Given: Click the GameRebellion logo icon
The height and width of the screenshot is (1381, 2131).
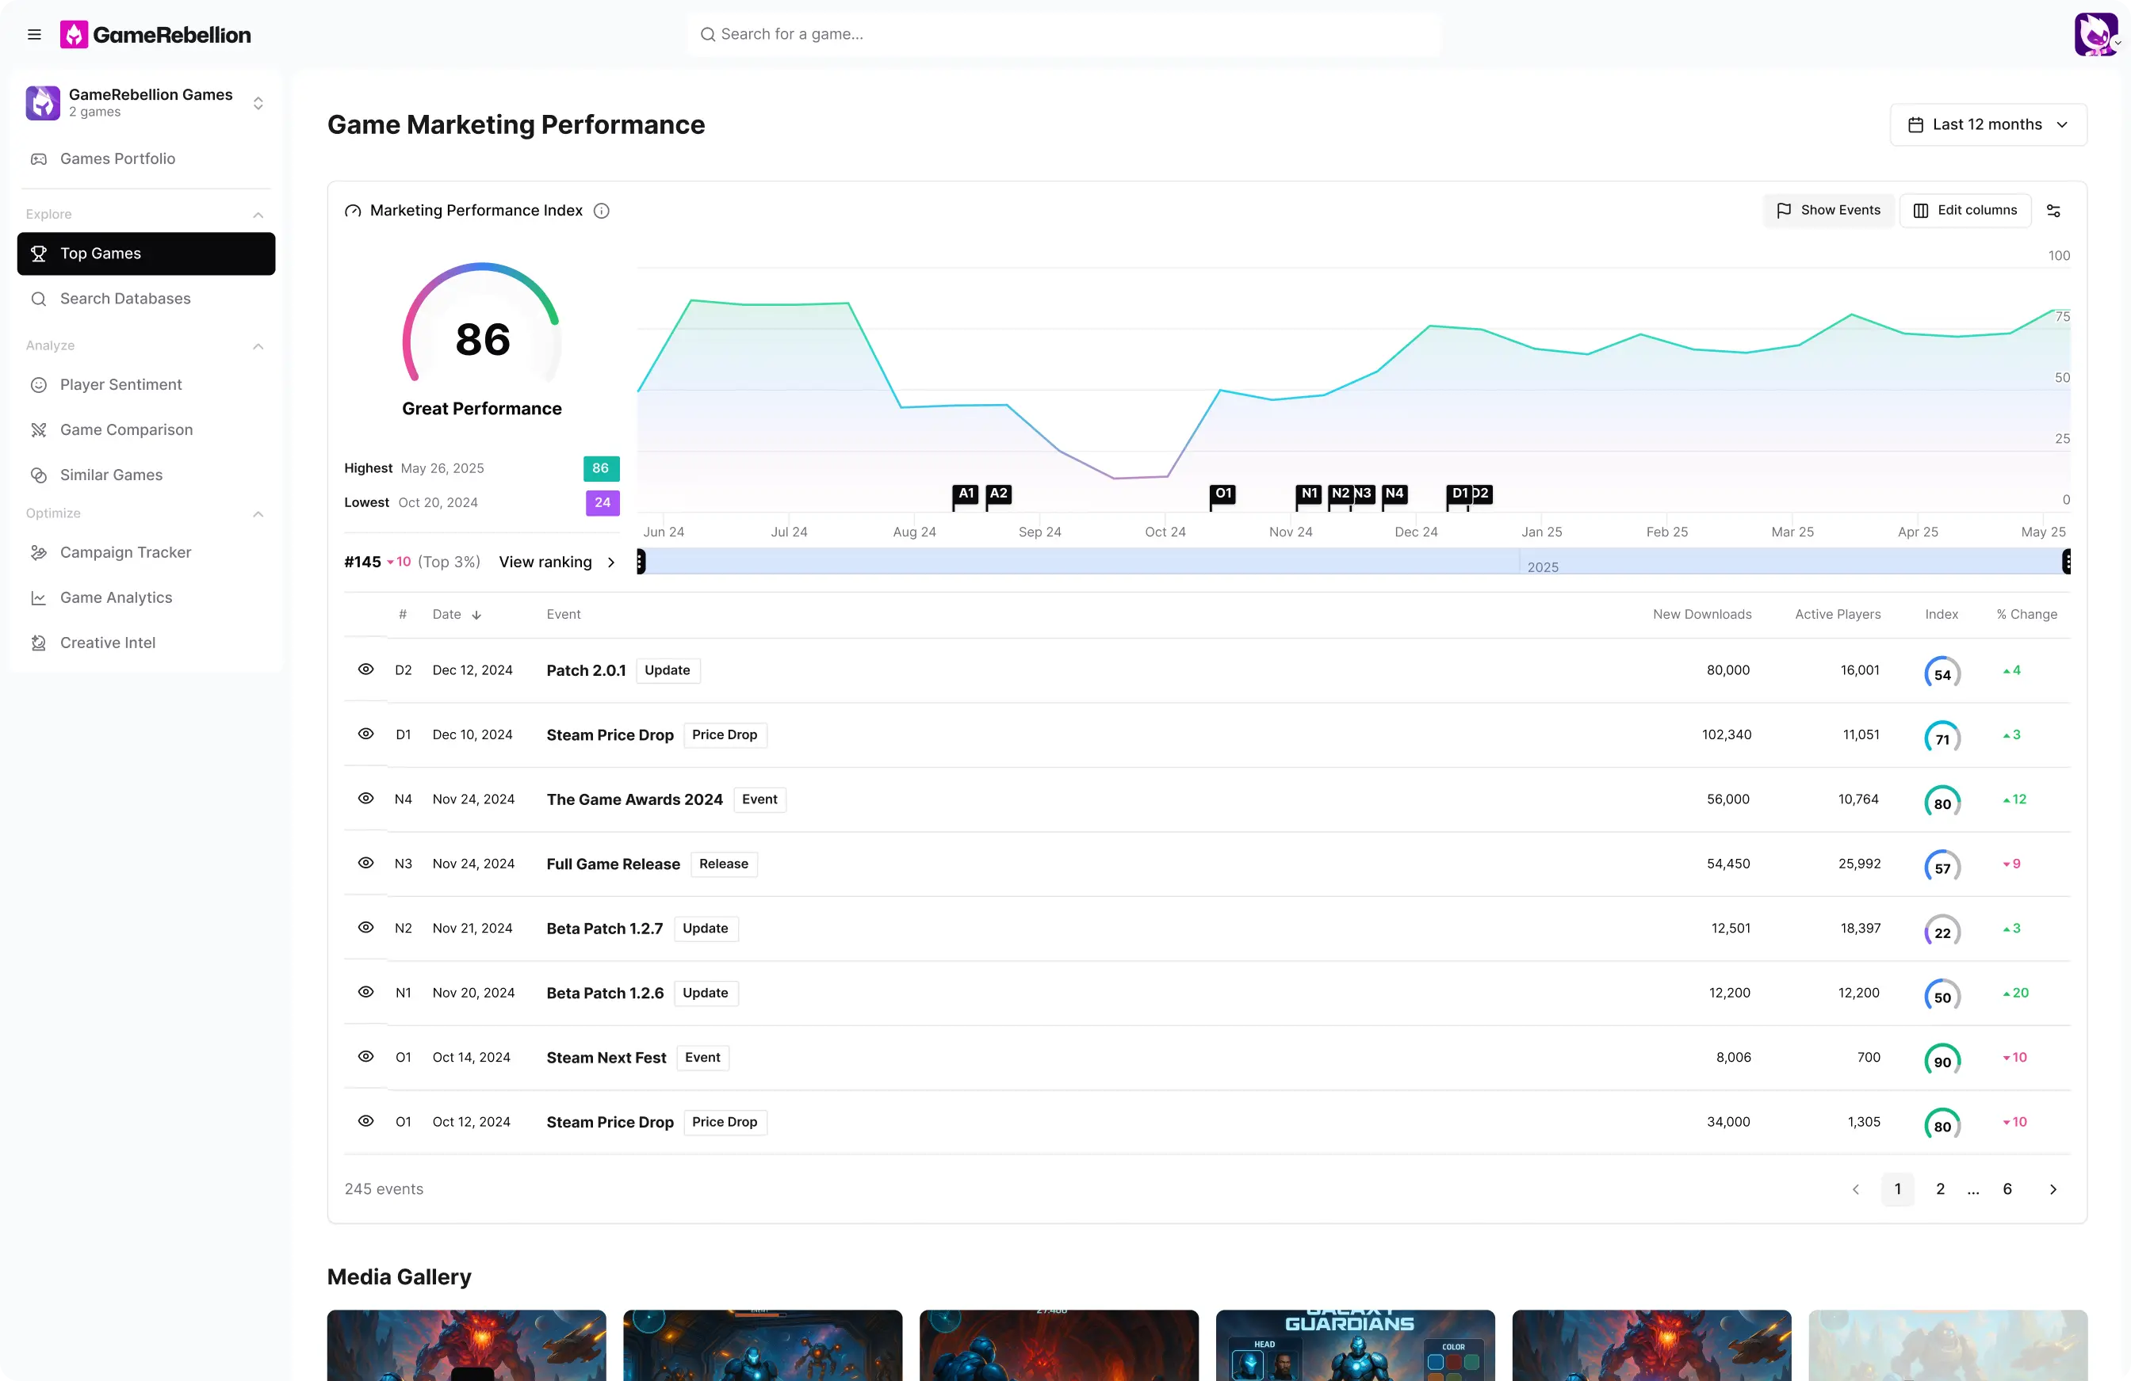Looking at the screenshot, I should pyautogui.click(x=74, y=34).
